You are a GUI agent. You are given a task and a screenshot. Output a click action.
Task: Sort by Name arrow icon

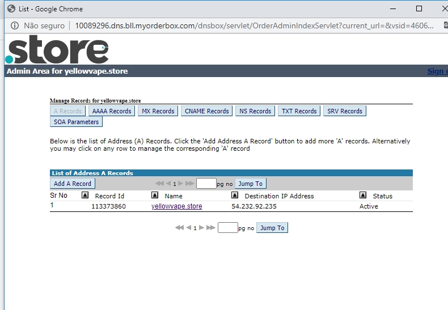(155, 196)
